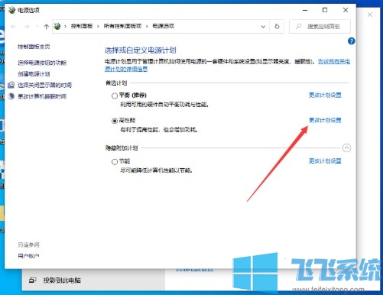Open recent locations dropdown arrow

(37, 27)
